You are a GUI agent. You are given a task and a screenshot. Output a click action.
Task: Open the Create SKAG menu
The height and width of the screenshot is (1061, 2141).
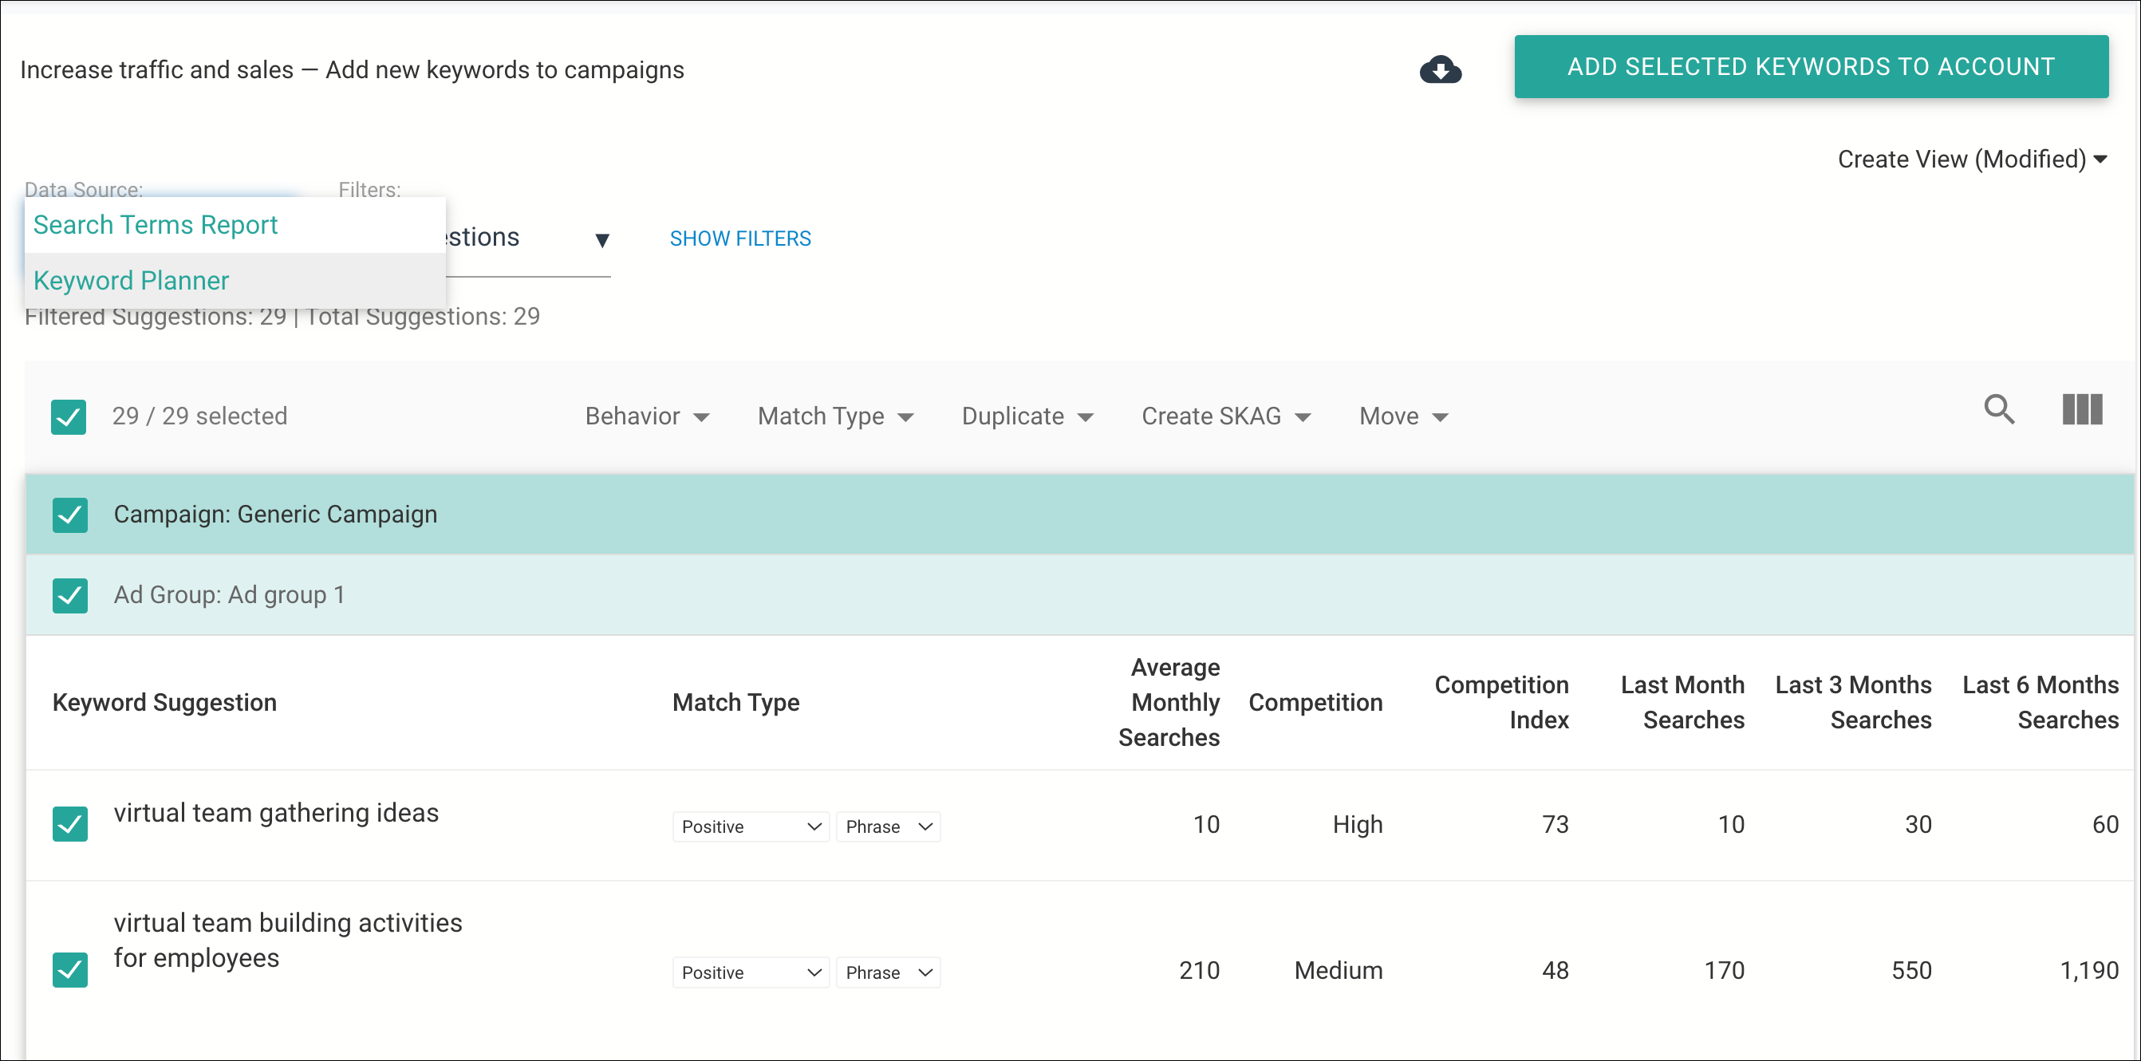[1226, 416]
